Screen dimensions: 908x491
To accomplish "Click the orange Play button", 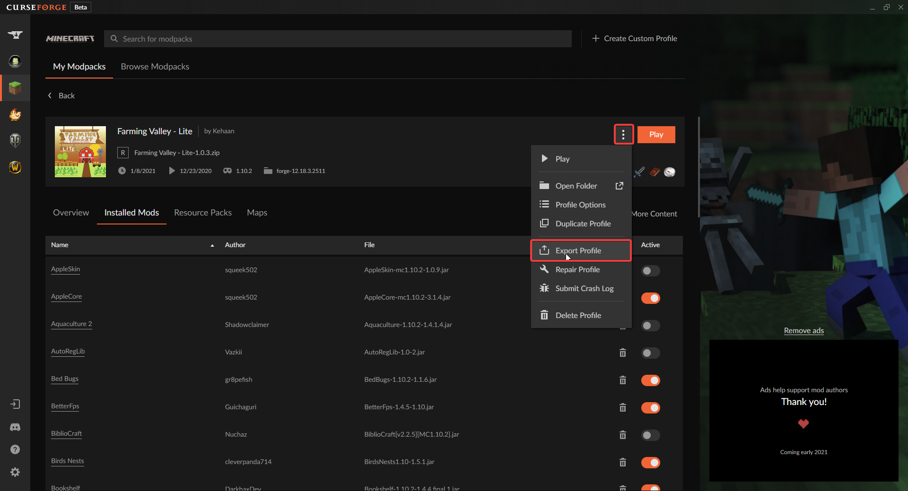I will 656,135.
